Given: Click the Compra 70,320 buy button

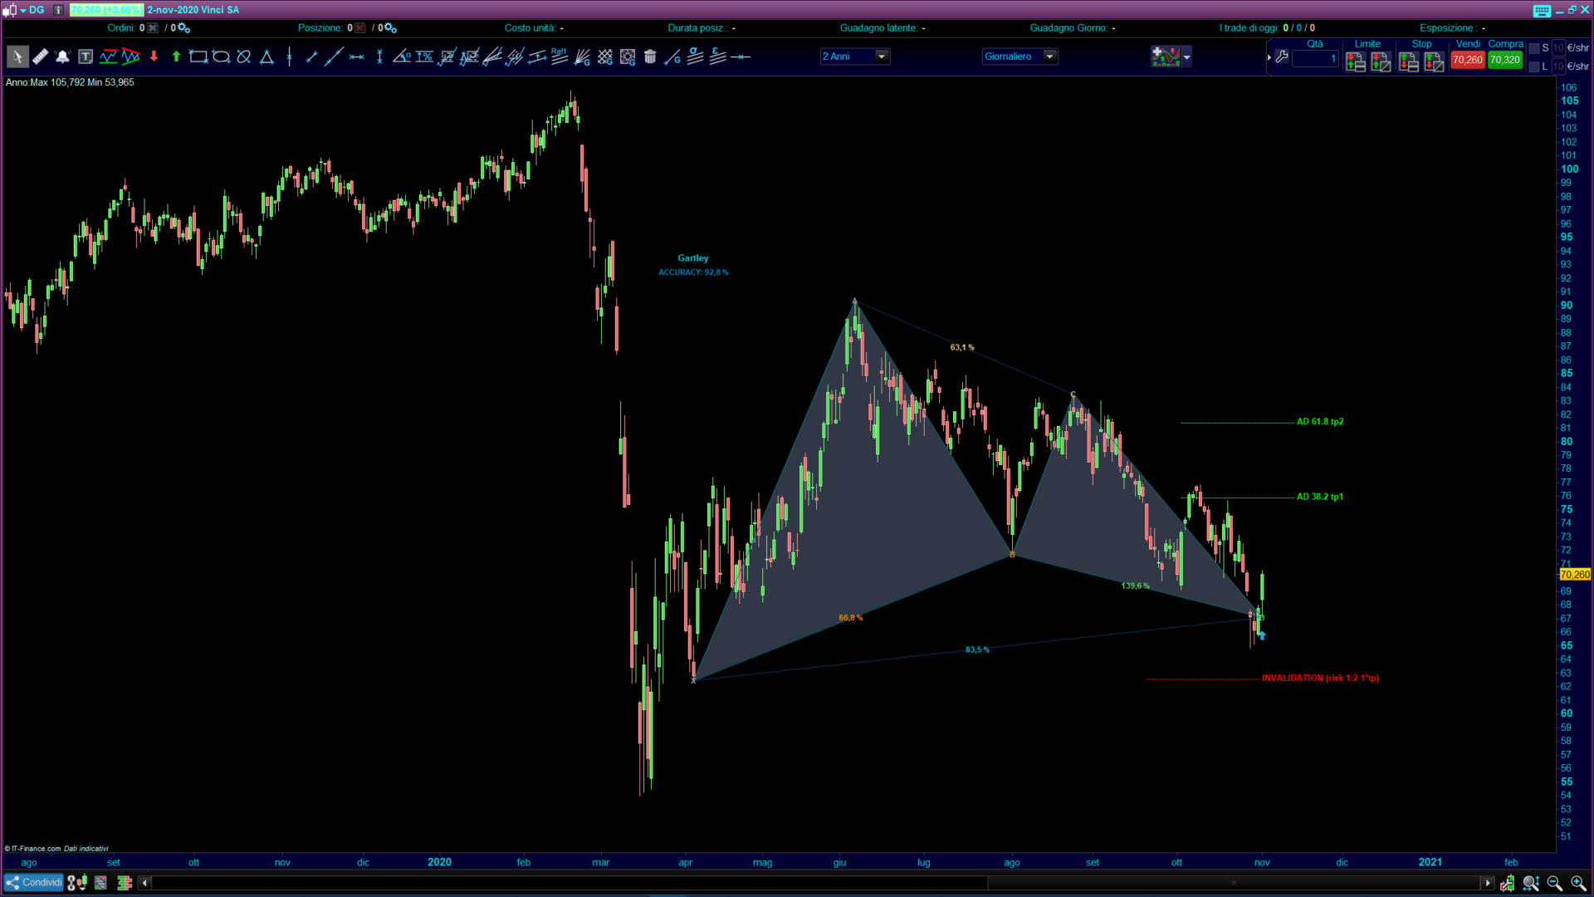Looking at the screenshot, I should [1504, 60].
